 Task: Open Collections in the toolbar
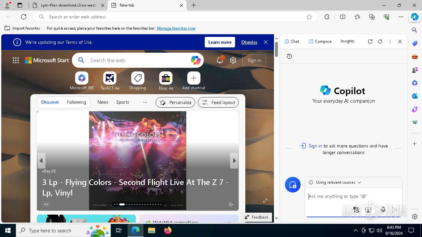point(372,17)
